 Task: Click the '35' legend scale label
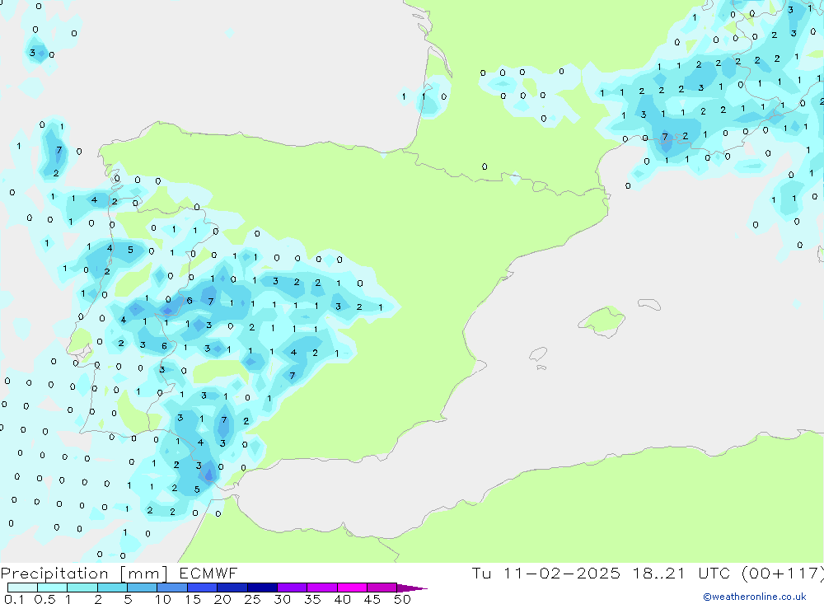312,599
